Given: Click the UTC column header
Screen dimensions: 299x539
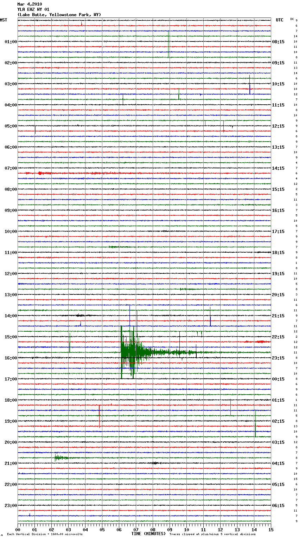Looking at the screenshot, I should tap(279, 20).
